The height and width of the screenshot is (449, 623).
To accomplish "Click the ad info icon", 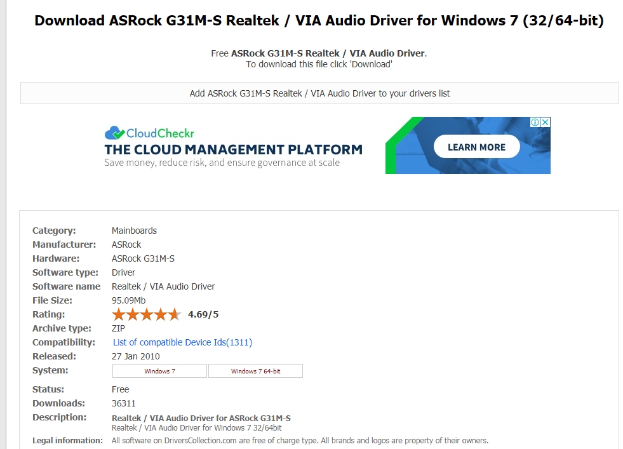I will (x=535, y=123).
